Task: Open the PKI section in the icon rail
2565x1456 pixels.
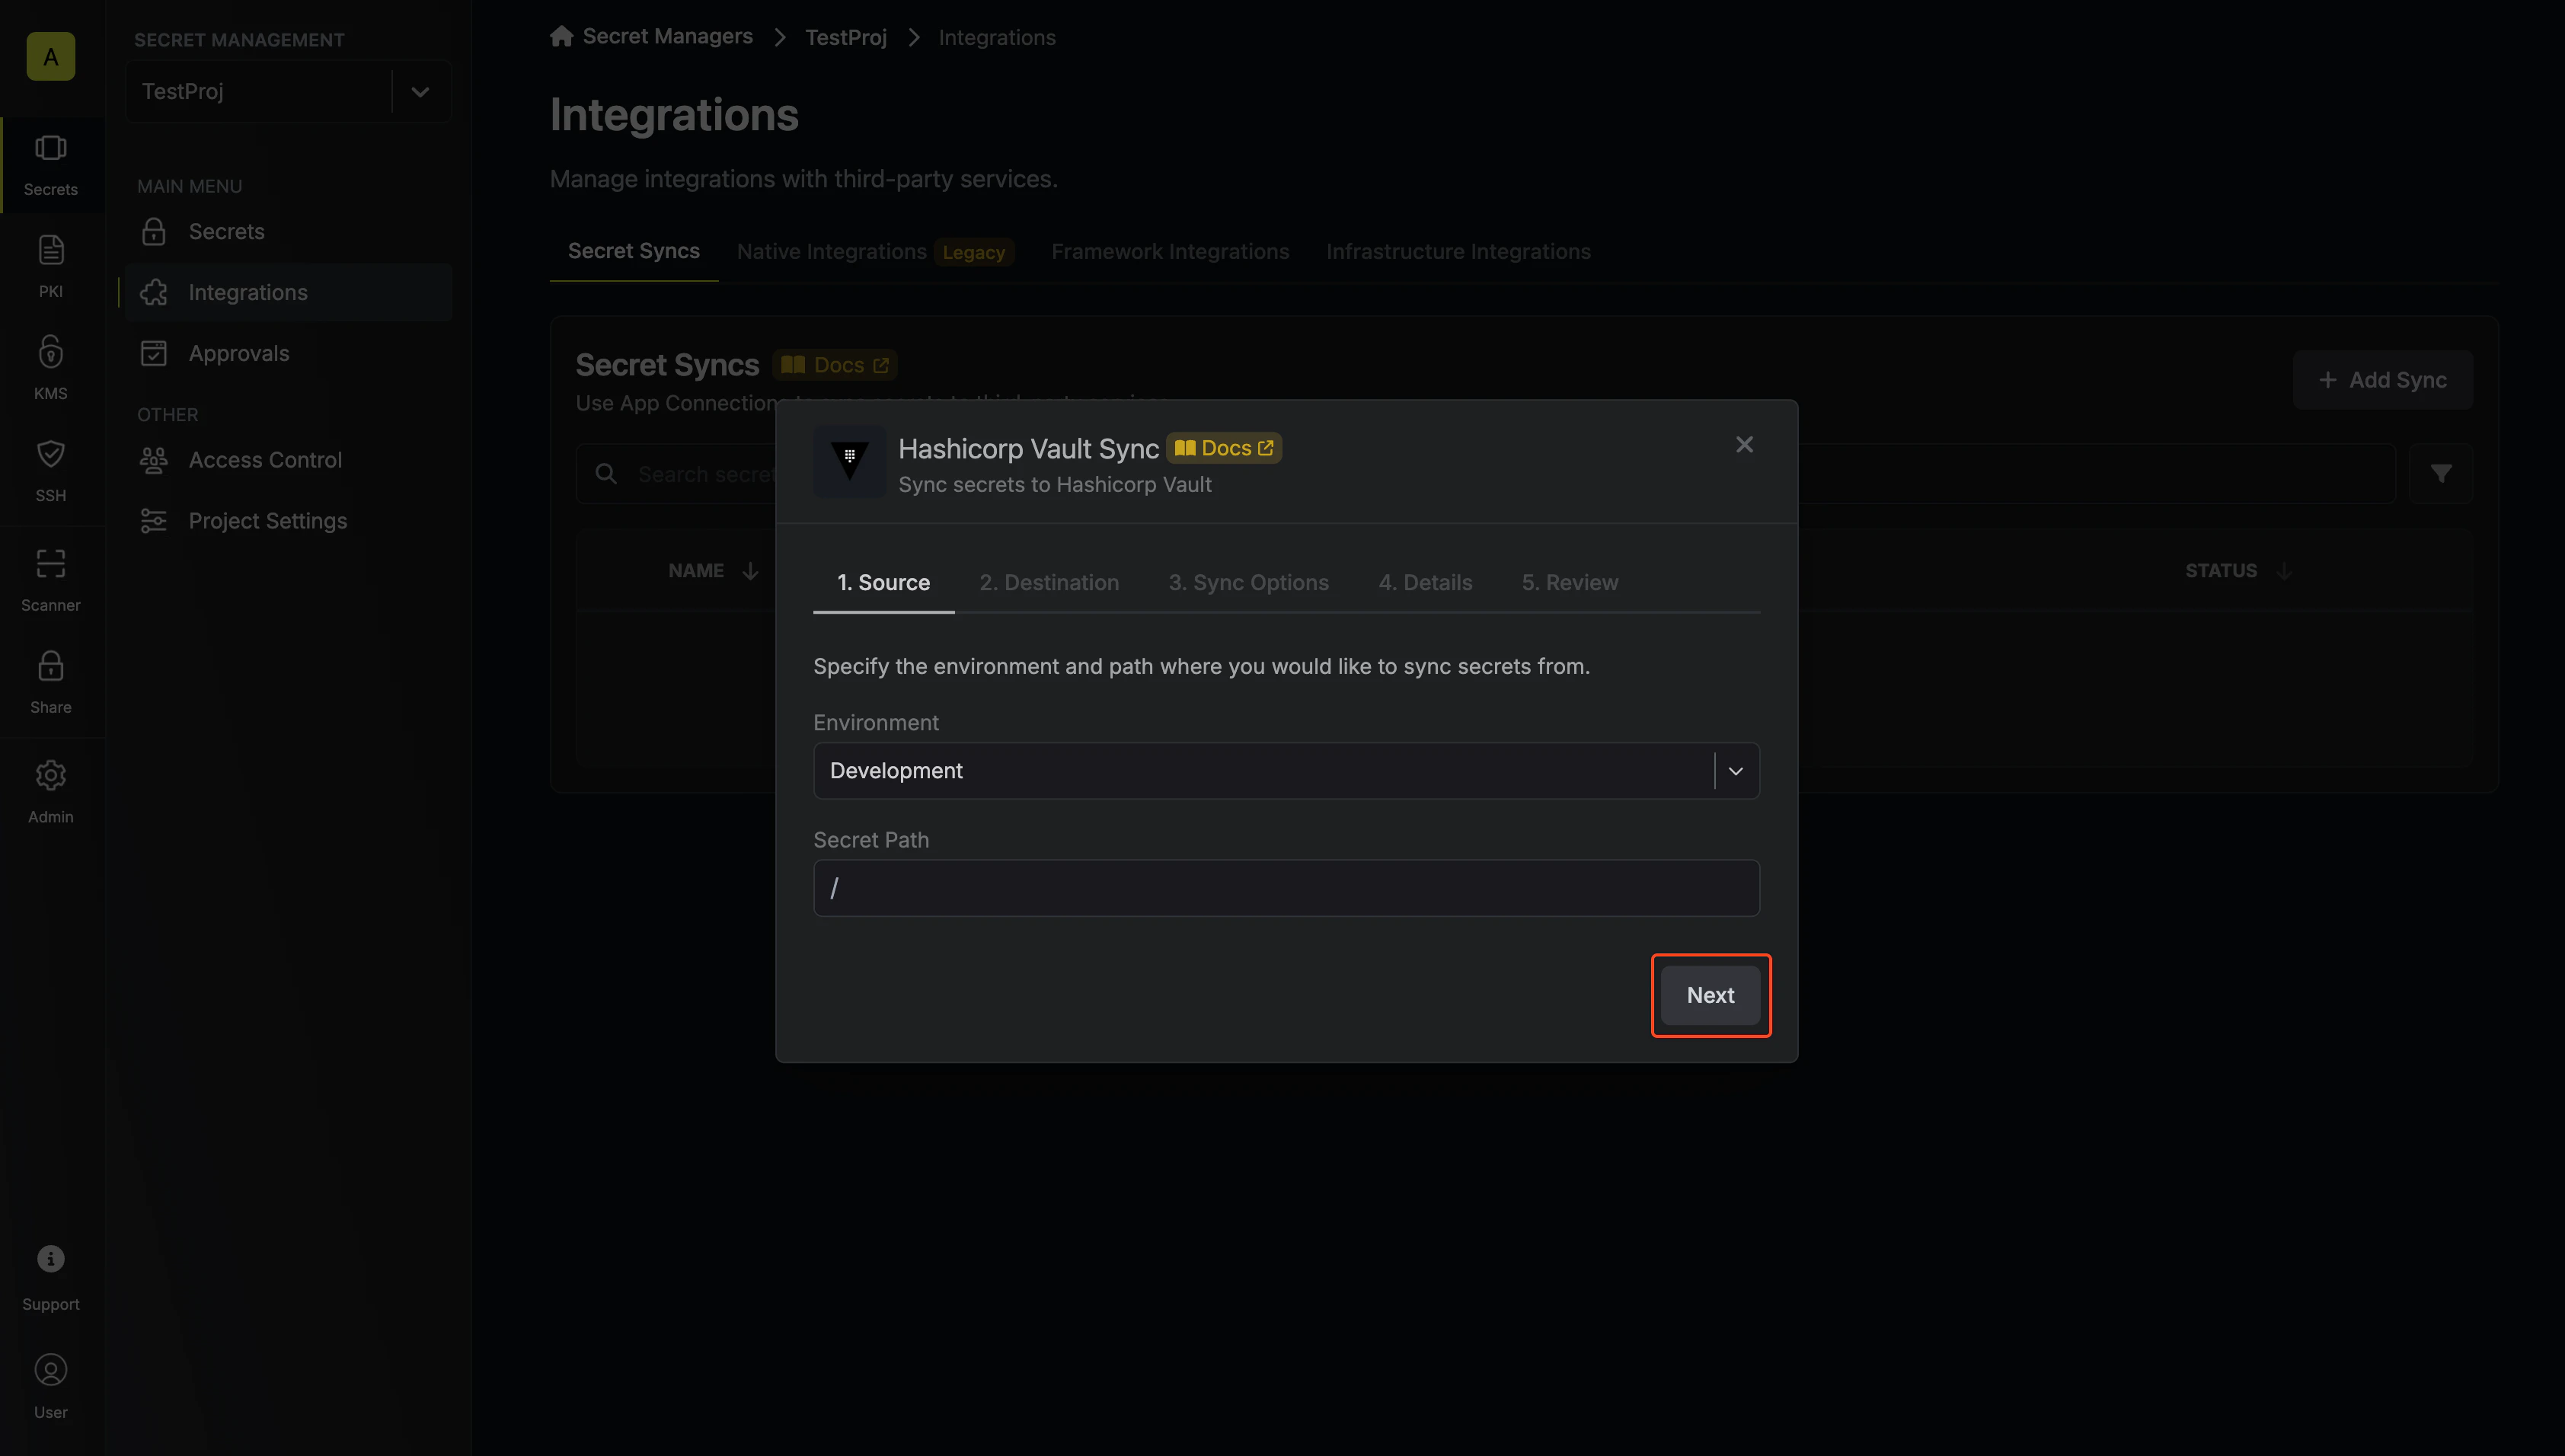Action: pyautogui.click(x=51, y=266)
